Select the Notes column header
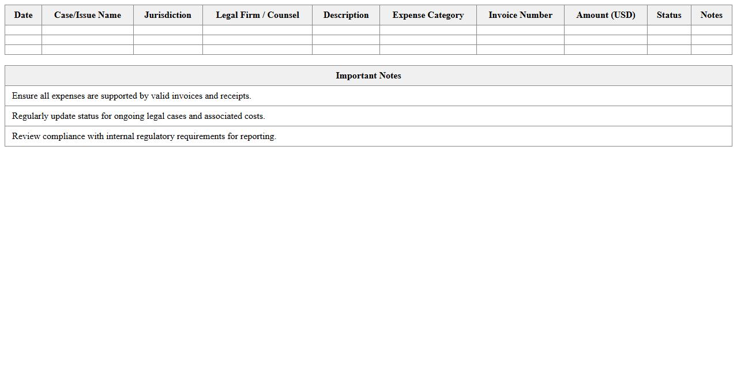The image size is (737, 375). (710, 15)
